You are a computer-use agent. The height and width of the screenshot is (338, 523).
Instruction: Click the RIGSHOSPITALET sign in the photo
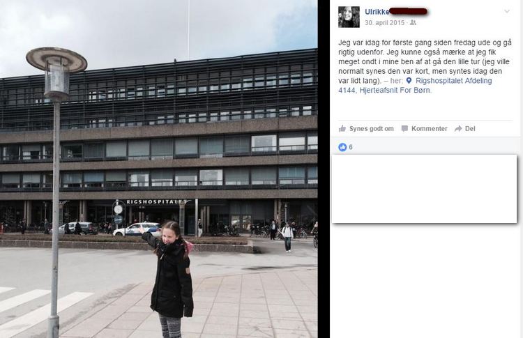coord(156,201)
